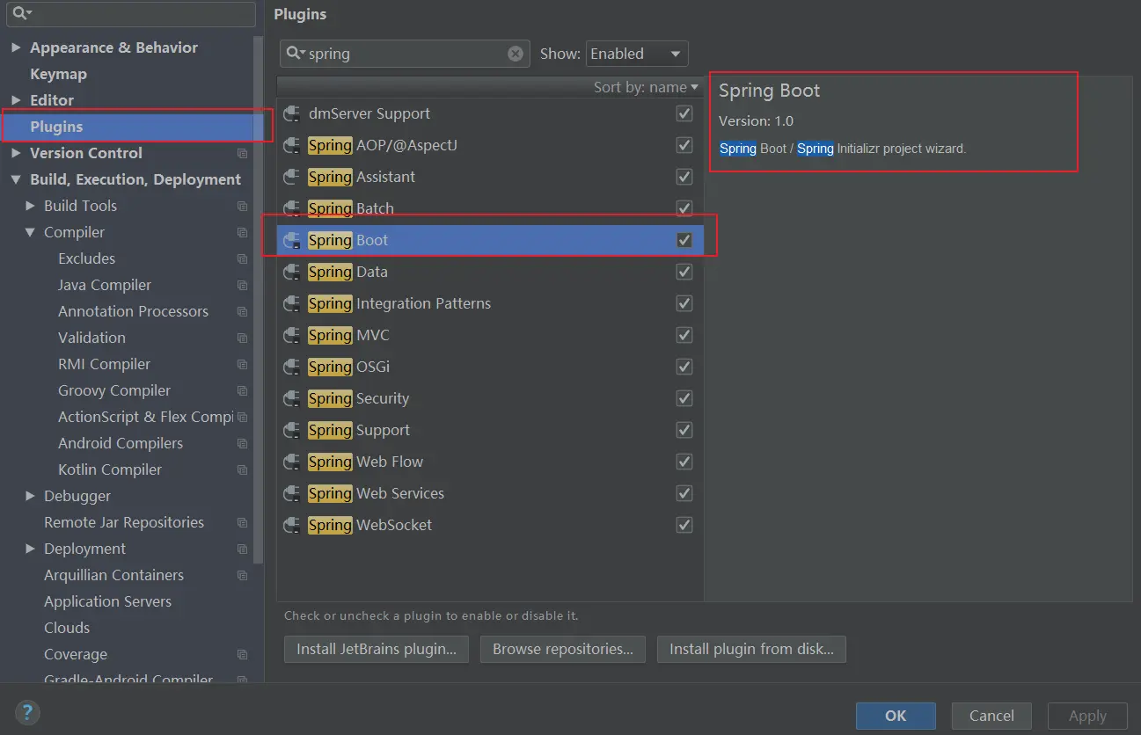Screen dimensions: 1141x735
Task: Expand the Editor settings section
Action: click(x=16, y=100)
